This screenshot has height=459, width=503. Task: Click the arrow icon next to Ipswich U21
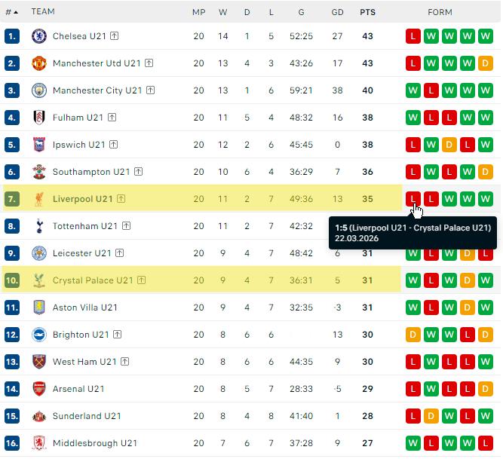114,145
